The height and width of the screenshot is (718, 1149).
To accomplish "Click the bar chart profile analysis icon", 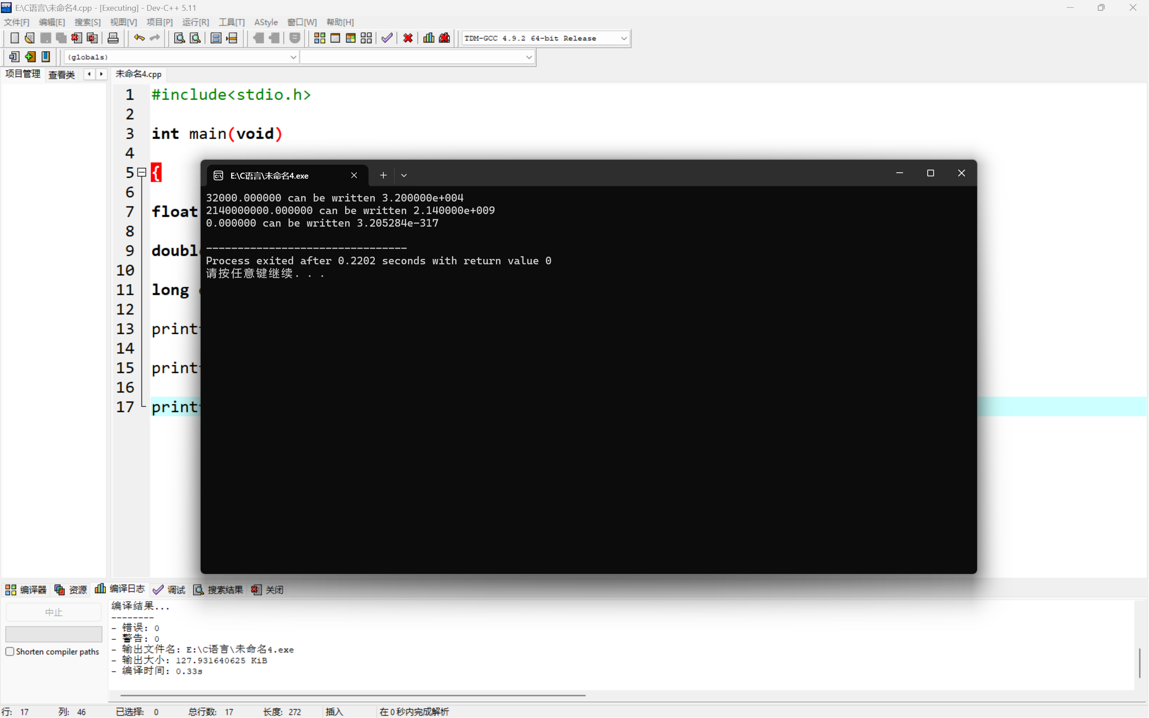I will tap(429, 38).
